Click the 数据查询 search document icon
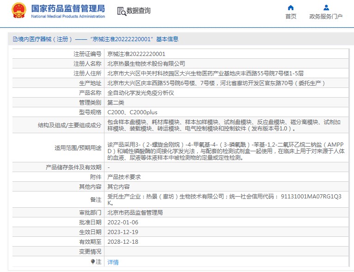Viewport: 354px width, 272px height. click(x=121, y=11)
